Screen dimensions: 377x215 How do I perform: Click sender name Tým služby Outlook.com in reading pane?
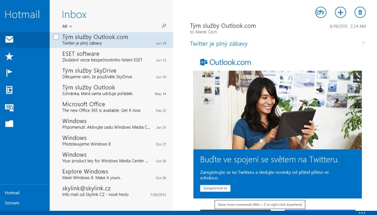[223, 26]
